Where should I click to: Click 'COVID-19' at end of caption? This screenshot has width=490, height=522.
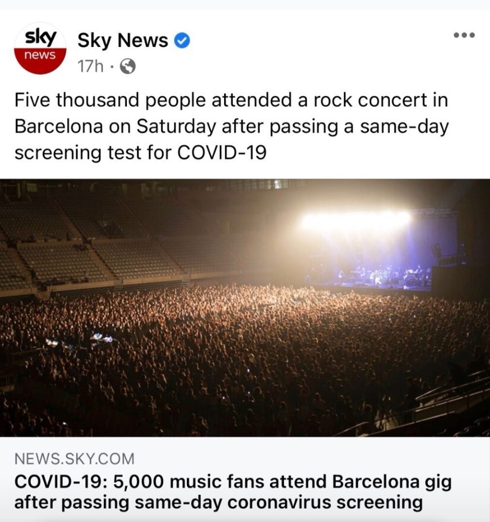pyautogui.click(x=222, y=153)
